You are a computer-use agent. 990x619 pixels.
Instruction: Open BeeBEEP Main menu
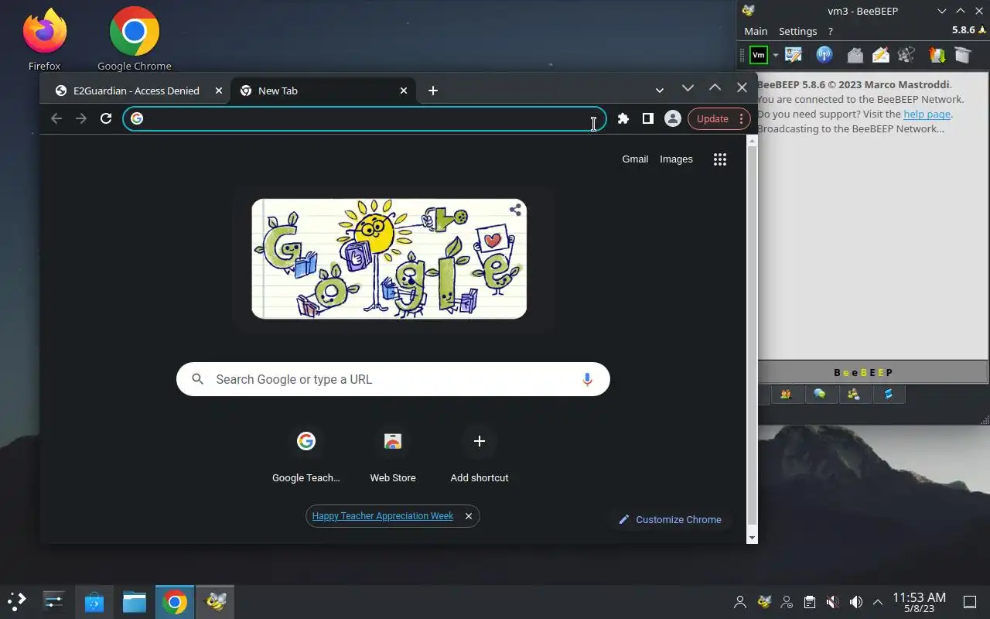click(x=756, y=31)
